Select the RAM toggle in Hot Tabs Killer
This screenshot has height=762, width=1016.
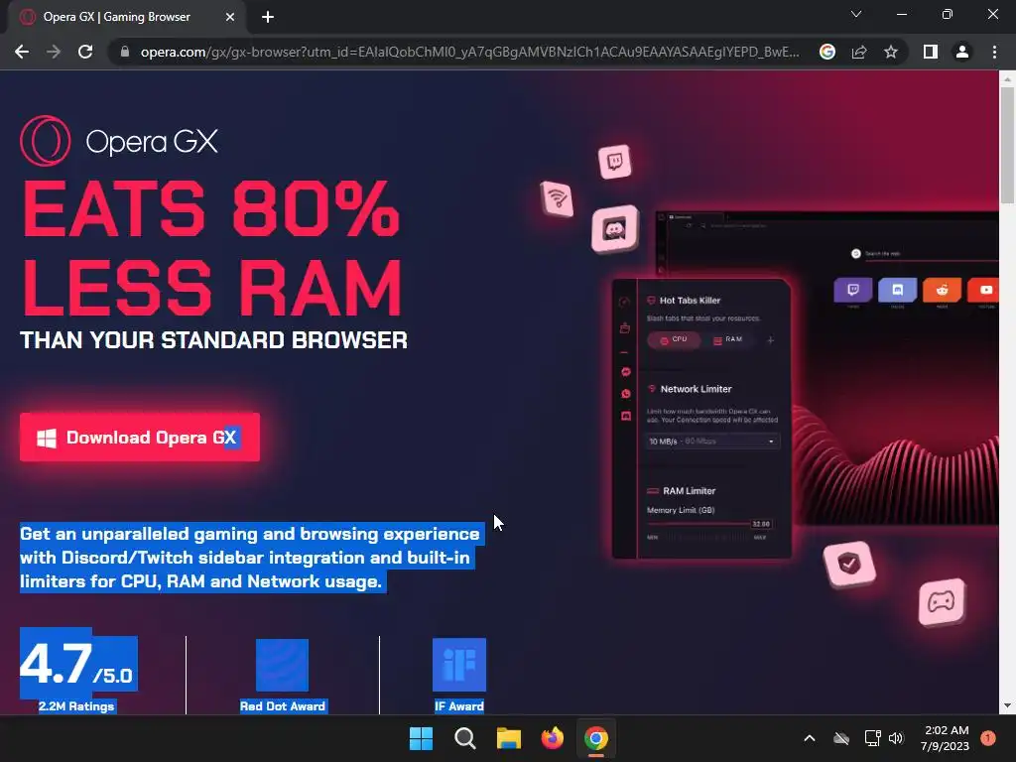click(727, 340)
